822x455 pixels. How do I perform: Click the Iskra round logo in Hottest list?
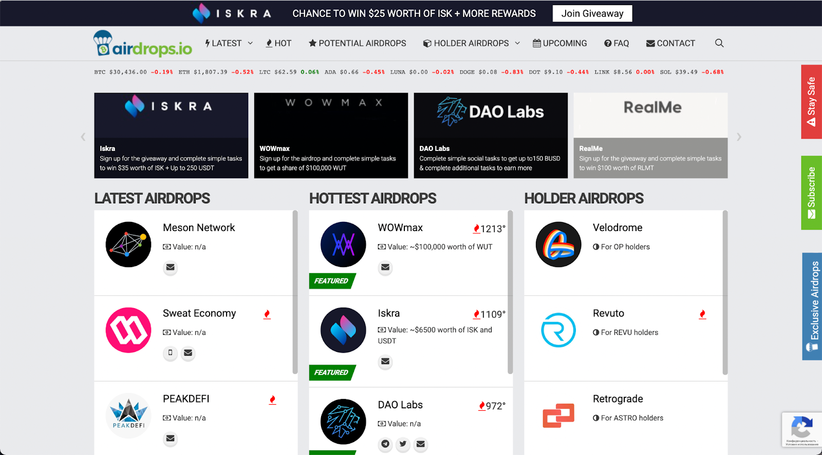(343, 330)
